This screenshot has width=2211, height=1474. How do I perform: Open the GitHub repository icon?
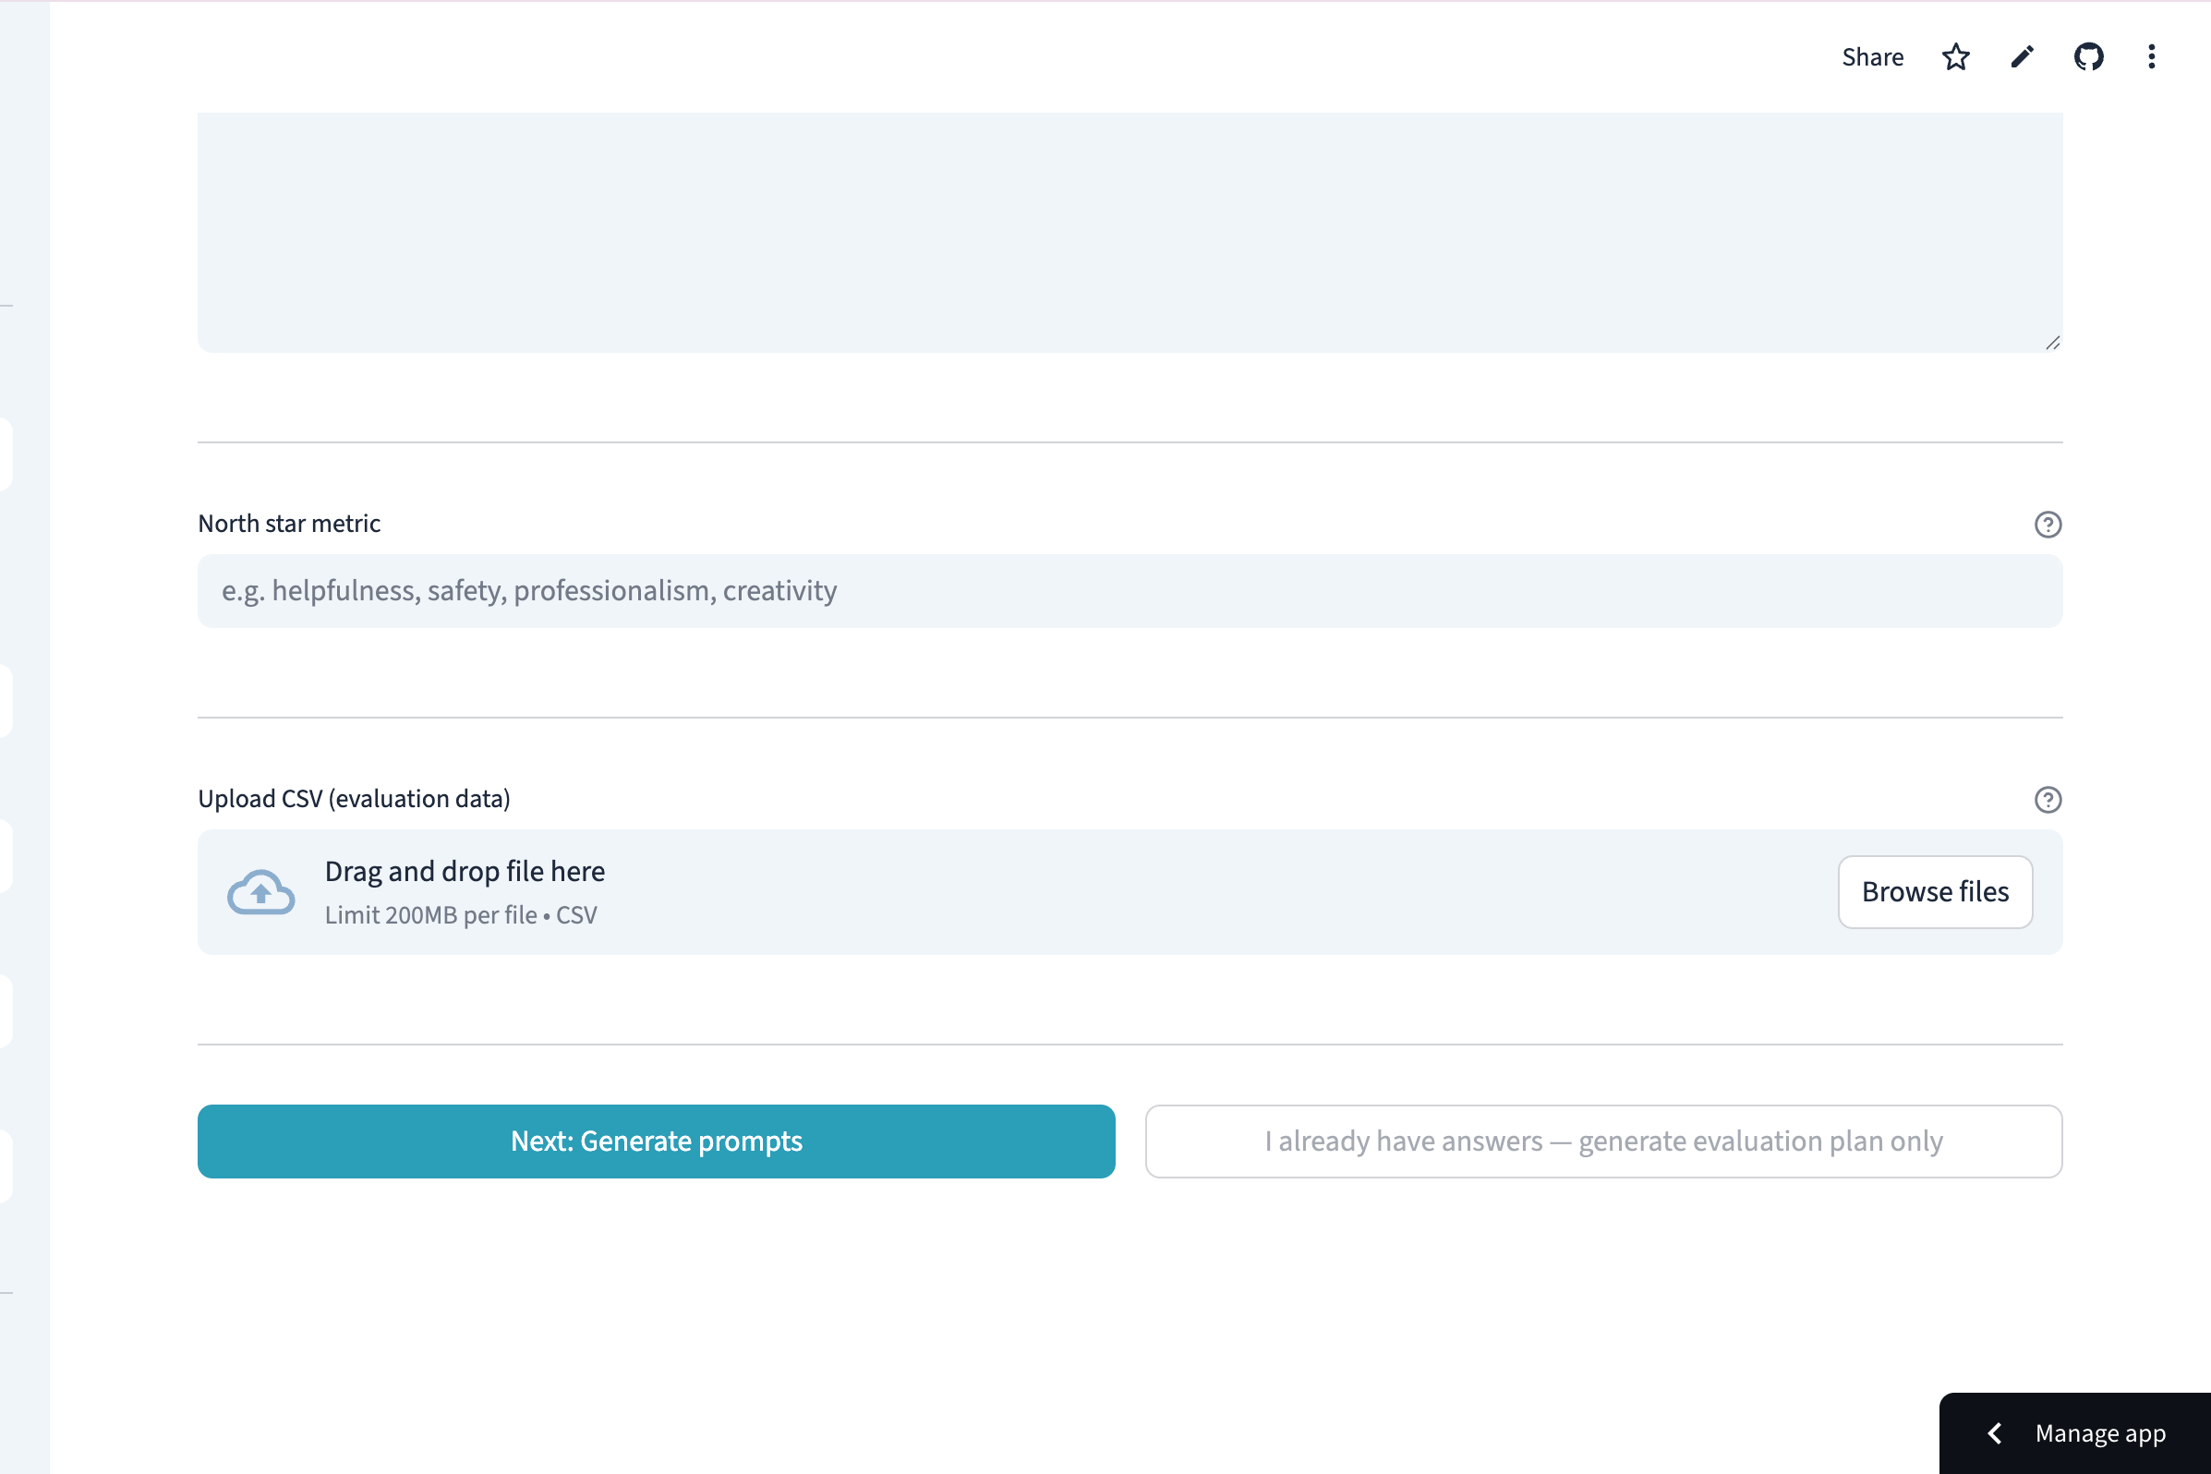point(2088,57)
